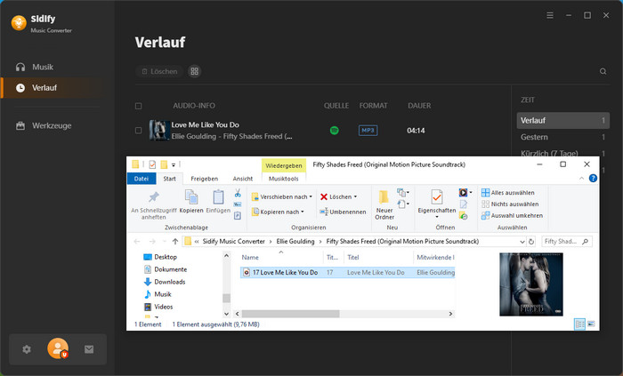Open Sidify hamburger menu icon

[550, 15]
